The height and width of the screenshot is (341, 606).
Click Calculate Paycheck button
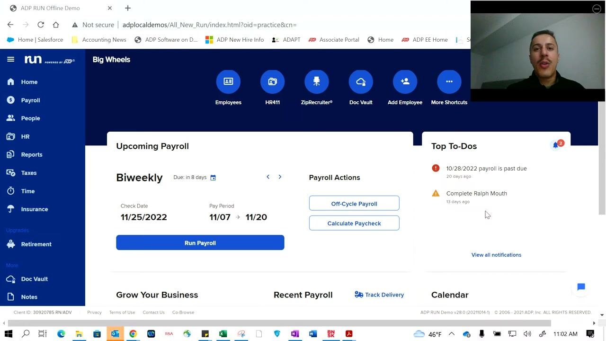(x=354, y=223)
